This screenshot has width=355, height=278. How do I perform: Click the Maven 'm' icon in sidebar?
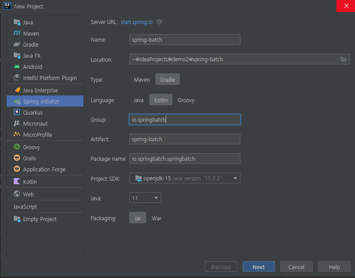pos(17,33)
